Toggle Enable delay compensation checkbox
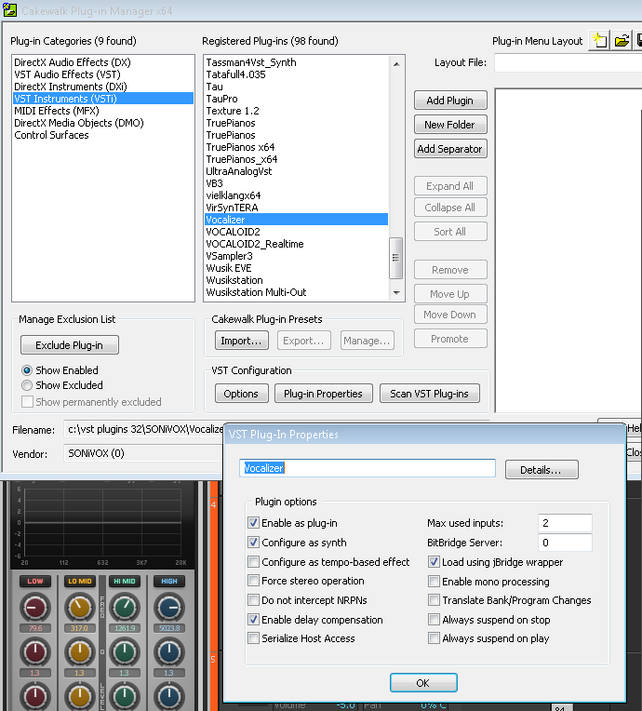This screenshot has height=711, width=642. point(253,620)
